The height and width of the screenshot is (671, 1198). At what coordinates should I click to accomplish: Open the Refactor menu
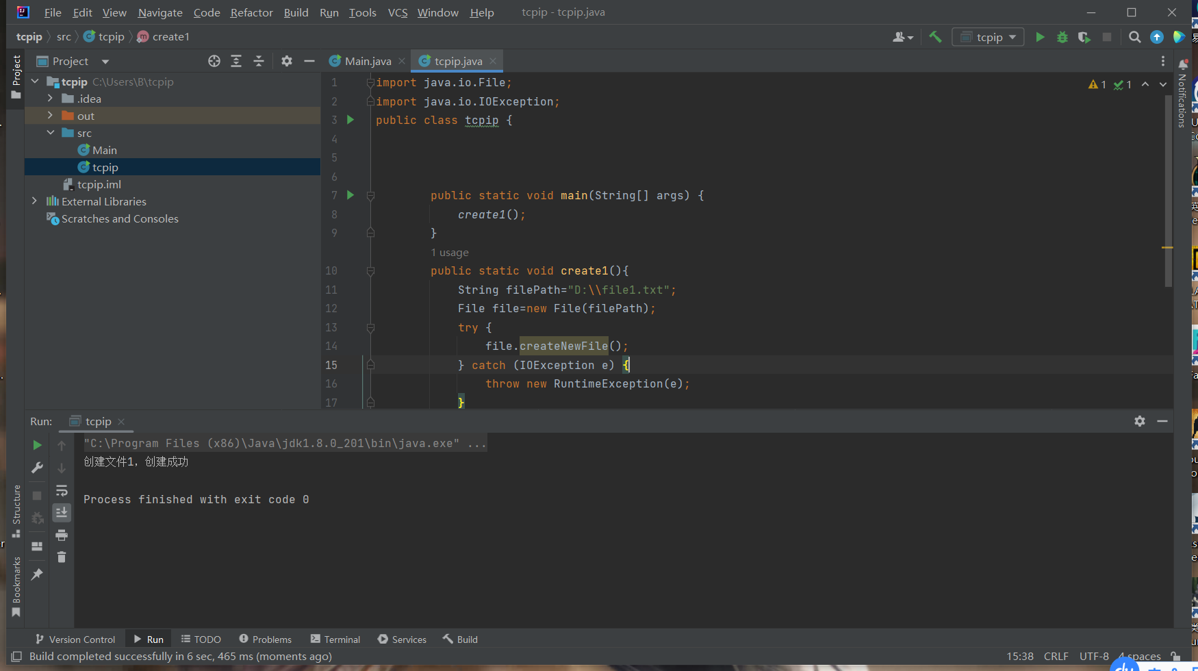click(251, 12)
